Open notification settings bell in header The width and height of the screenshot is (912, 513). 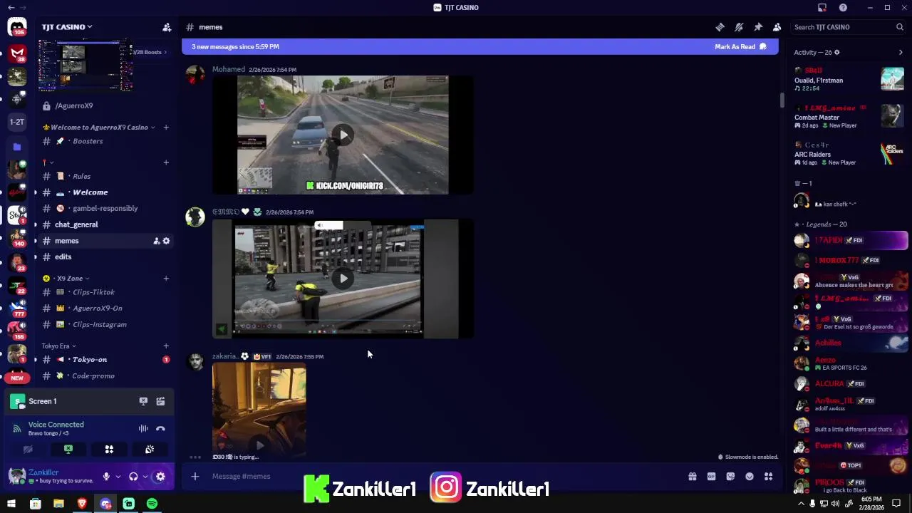tap(739, 27)
